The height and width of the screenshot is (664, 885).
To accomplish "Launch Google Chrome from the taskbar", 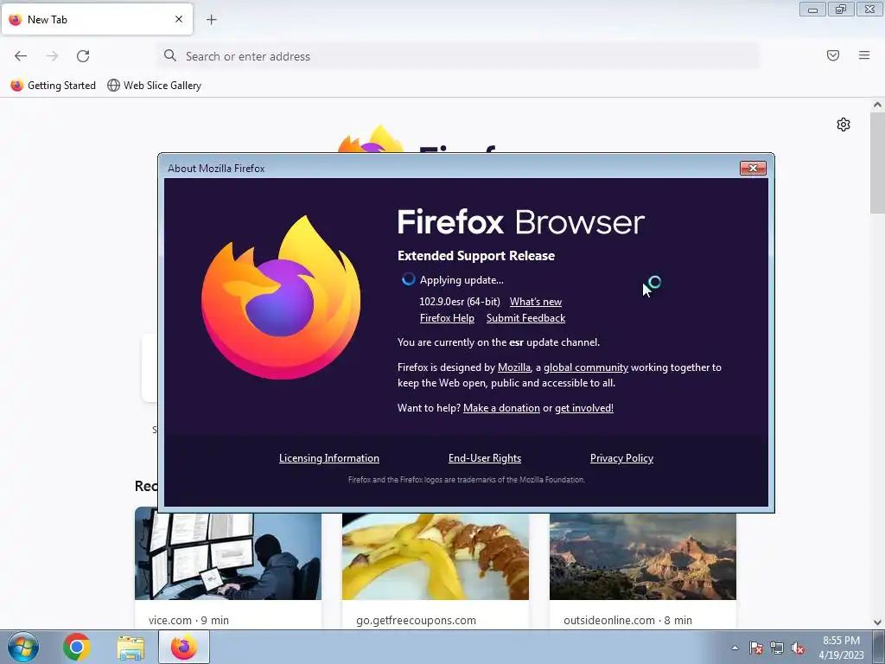I will (x=76, y=647).
